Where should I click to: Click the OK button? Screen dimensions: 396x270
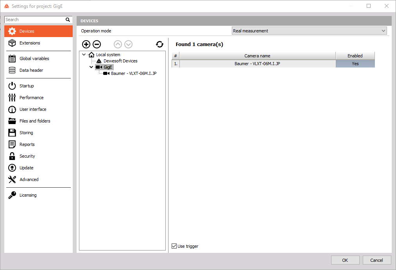(345, 260)
